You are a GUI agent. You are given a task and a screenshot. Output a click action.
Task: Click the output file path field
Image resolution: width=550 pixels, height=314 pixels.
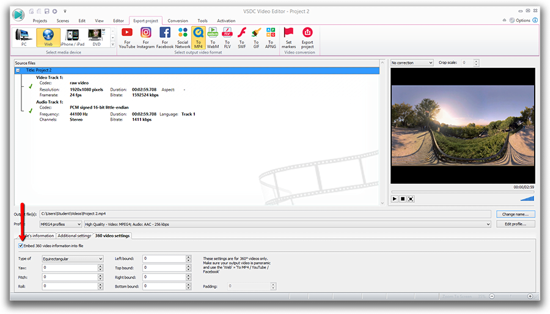[265, 214]
